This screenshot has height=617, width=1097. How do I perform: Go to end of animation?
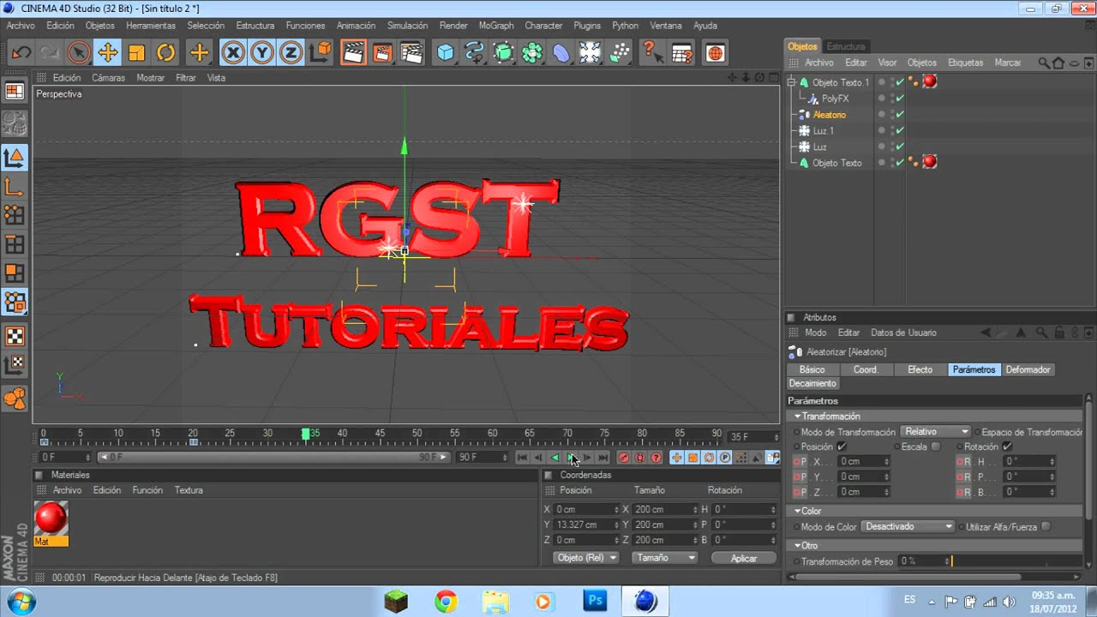(603, 458)
